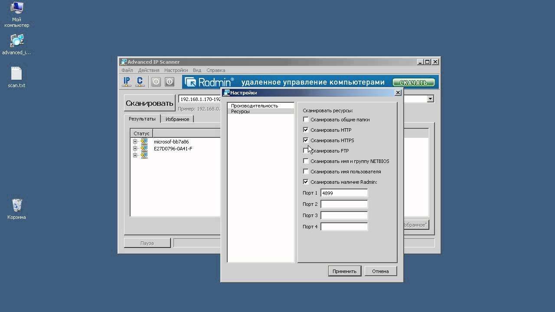Viewport: 555px width, 312px height.
Task: Expand the E27D0796-0A41-F tree node
Action: (x=135, y=149)
